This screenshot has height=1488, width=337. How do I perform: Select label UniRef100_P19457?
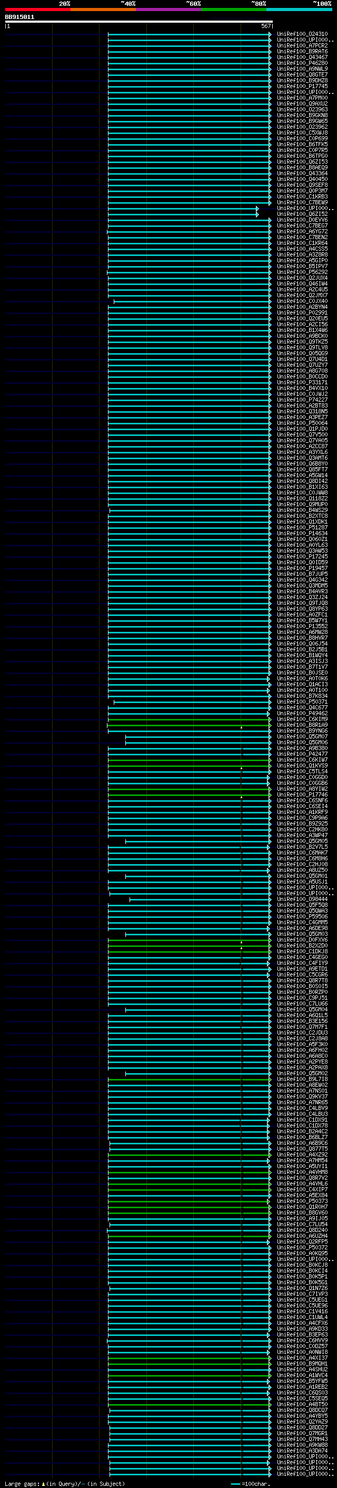pyautogui.click(x=302, y=568)
